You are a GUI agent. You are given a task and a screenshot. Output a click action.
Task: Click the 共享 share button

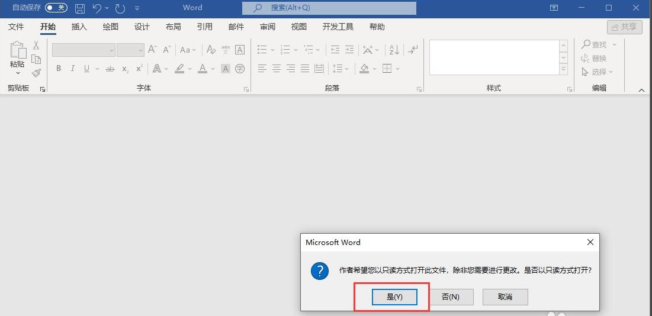[624, 27]
